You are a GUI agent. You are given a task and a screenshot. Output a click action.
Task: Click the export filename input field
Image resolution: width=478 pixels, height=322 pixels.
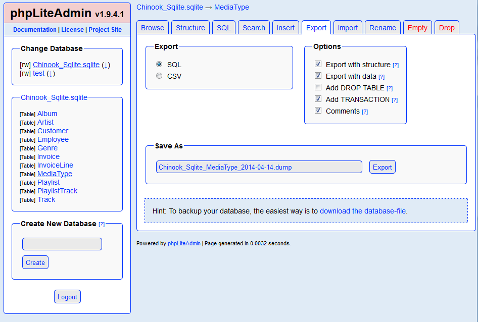[x=259, y=167]
